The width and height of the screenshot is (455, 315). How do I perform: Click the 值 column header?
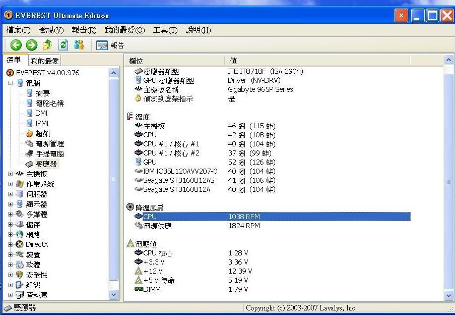pos(317,61)
